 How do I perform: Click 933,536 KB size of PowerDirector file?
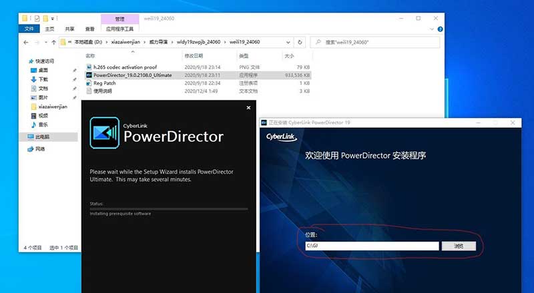click(x=297, y=75)
